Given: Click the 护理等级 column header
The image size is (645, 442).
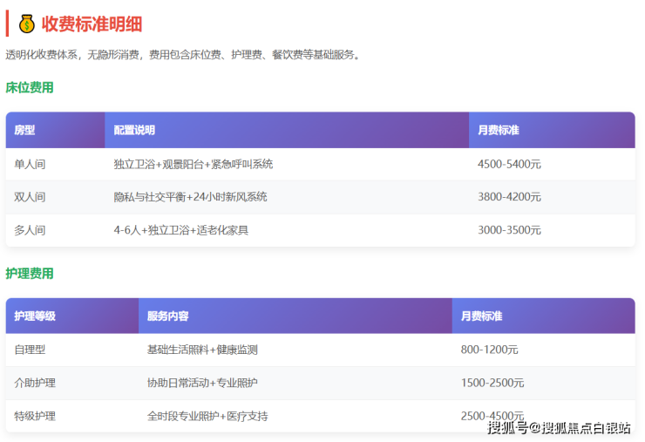Looking at the screenshot, I should (35, 316).
